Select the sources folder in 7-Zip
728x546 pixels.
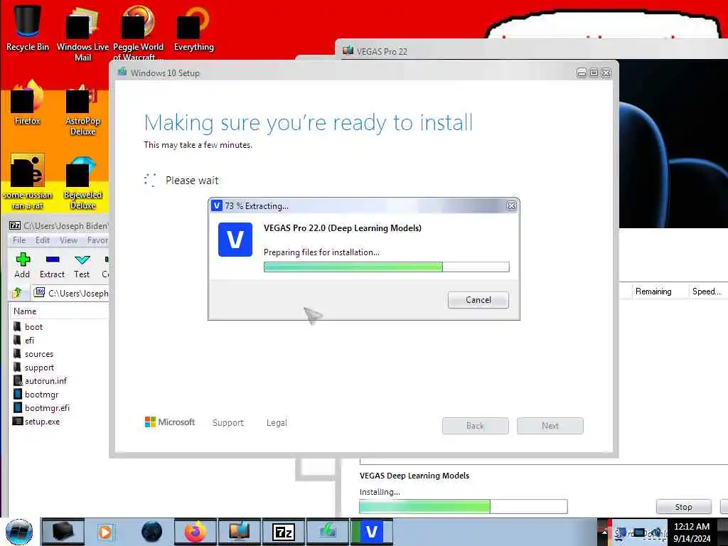tap(33, 354)
